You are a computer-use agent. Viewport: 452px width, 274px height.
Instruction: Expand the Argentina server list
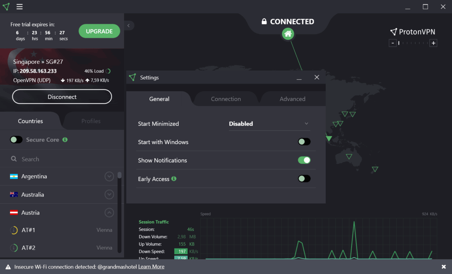pyautogui.click(x=109, y=177)
